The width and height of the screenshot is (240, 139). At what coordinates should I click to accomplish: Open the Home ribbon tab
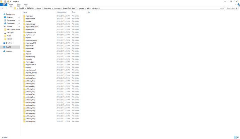coord(11,5)
